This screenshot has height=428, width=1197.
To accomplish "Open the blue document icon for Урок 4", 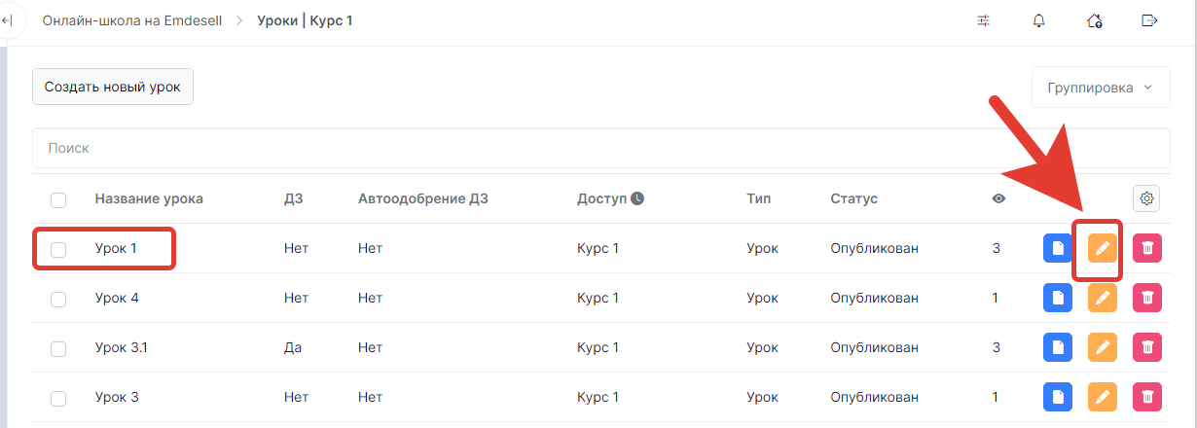I will pyautogui.click(x=1057, y=298).
